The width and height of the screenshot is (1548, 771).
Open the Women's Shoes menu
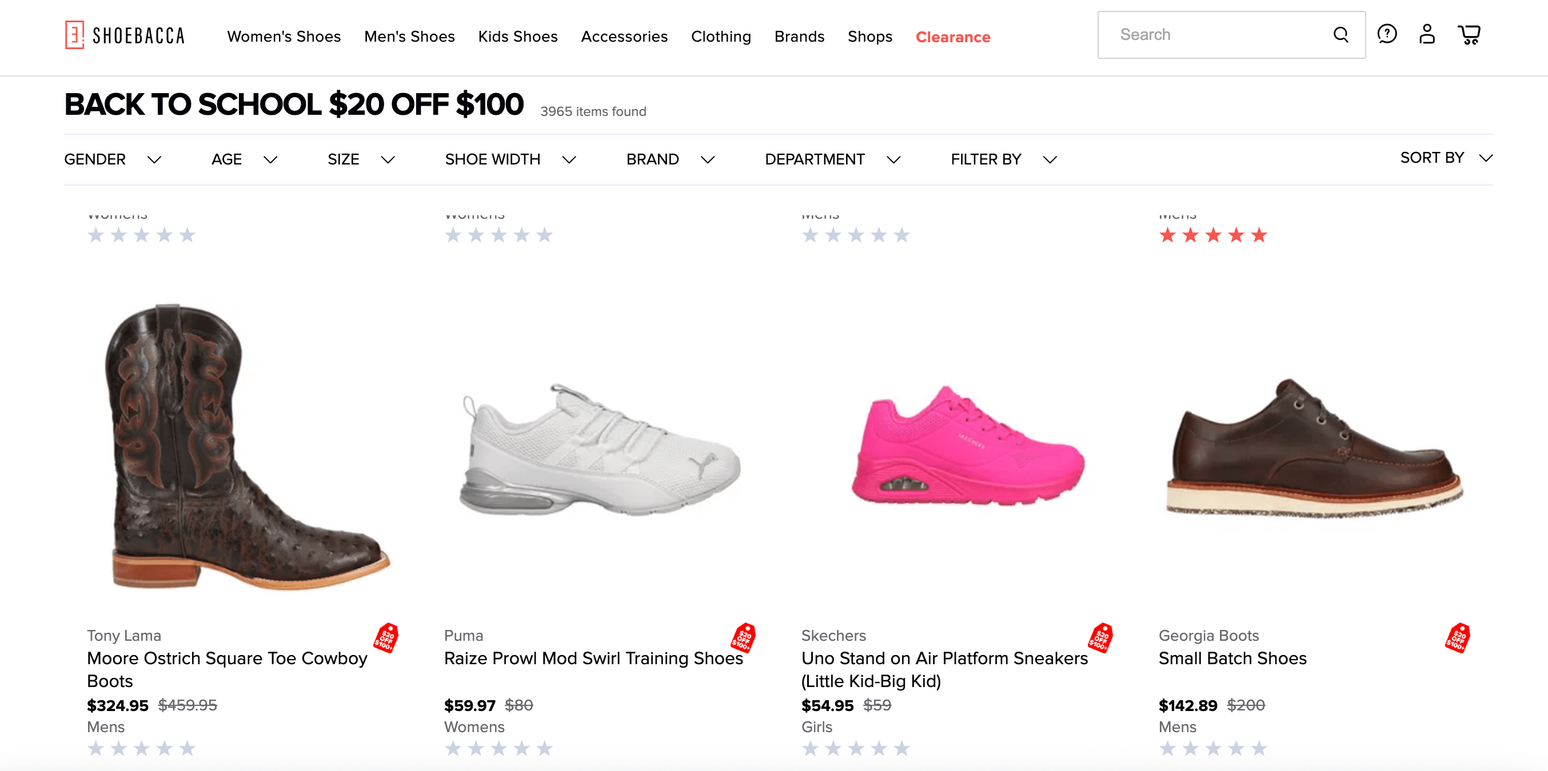pyautogui.click(x=284, y=37)
